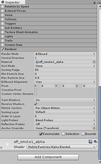Screen dimensions: 101x164
Task: Select the Inspector tab
Action: 12,2
